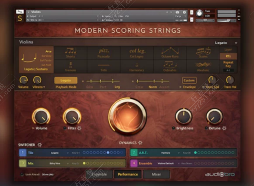Adjust the Brightness knob
The height and width of the screenshot is (186, 254).
click(184, 116)
